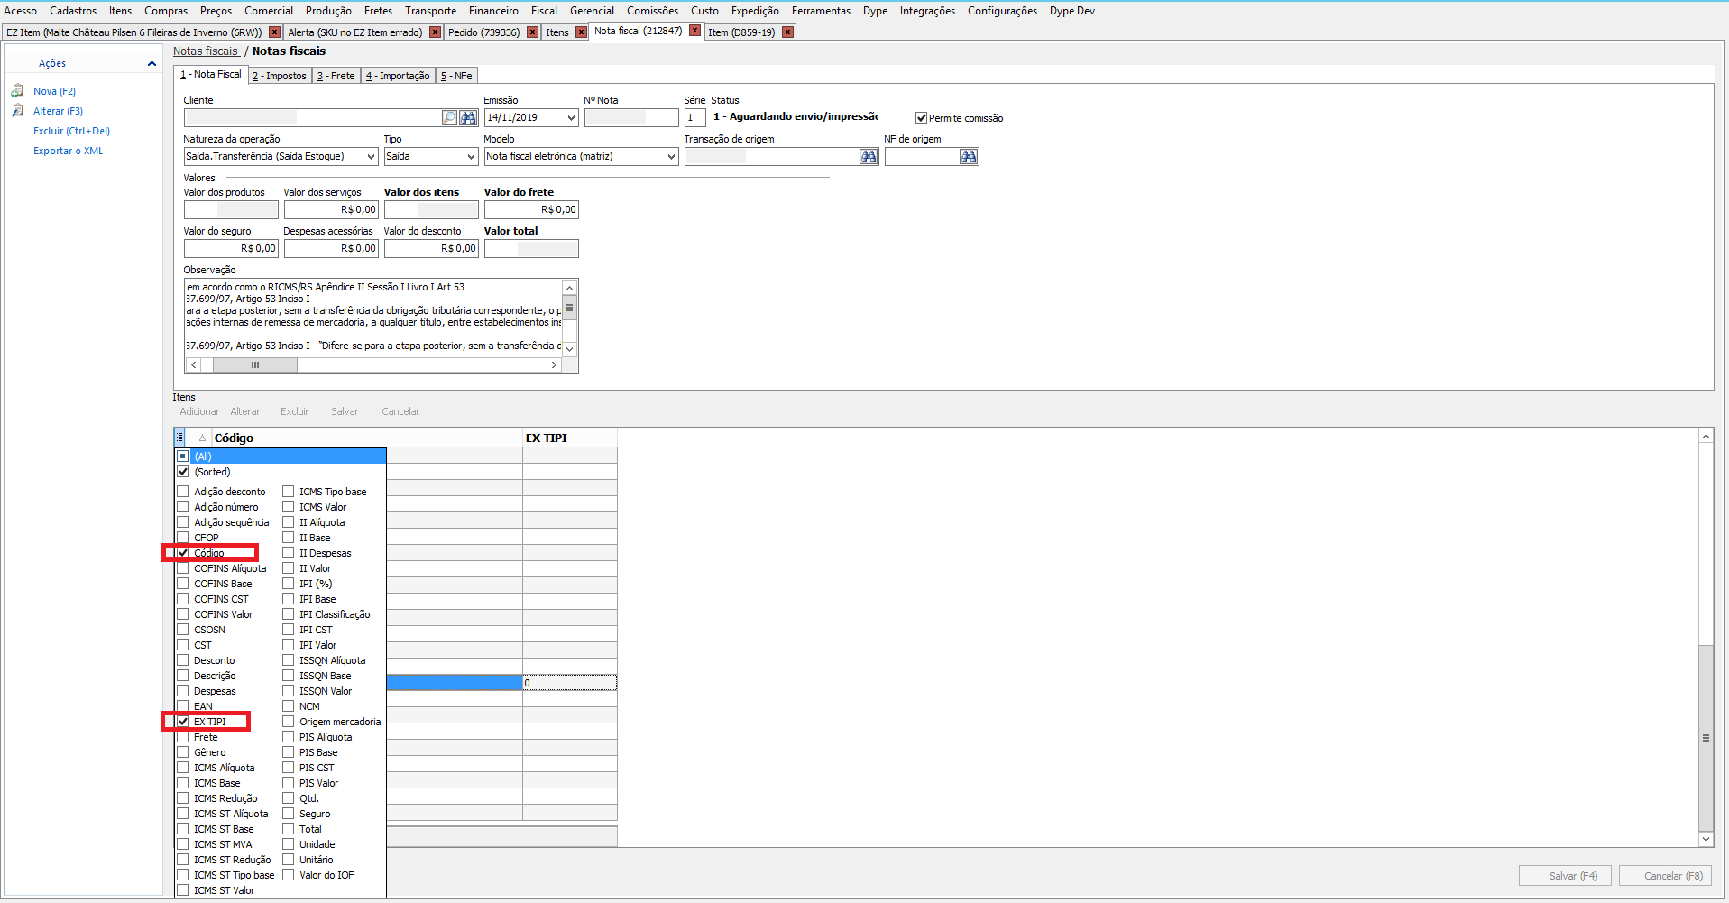Click the Notas fiscais breadcrumb link

206,51
